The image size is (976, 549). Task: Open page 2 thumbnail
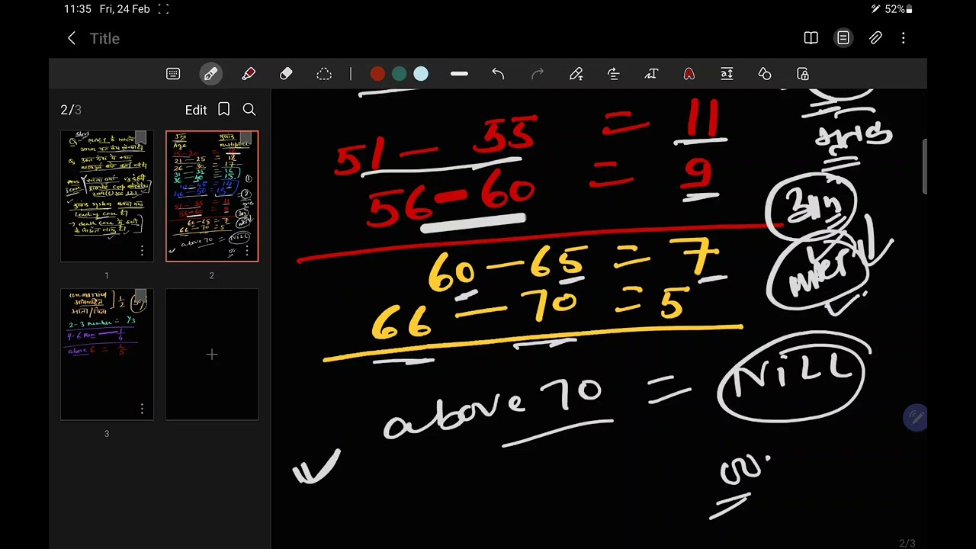pyautogui.click(x=212, y=197)
